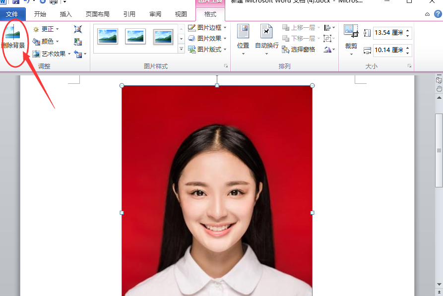The height and width of the screenshot is (296, 443).
Task: Select the 格式 (Format) picture tools tab
Action: click(x=210, y=14)
